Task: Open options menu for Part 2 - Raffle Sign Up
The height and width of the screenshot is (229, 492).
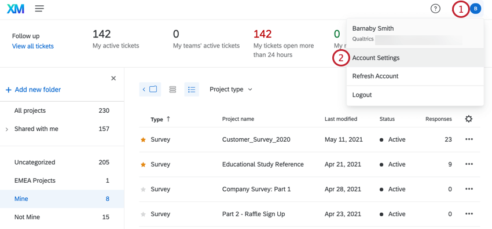Action: coord(469,214)
